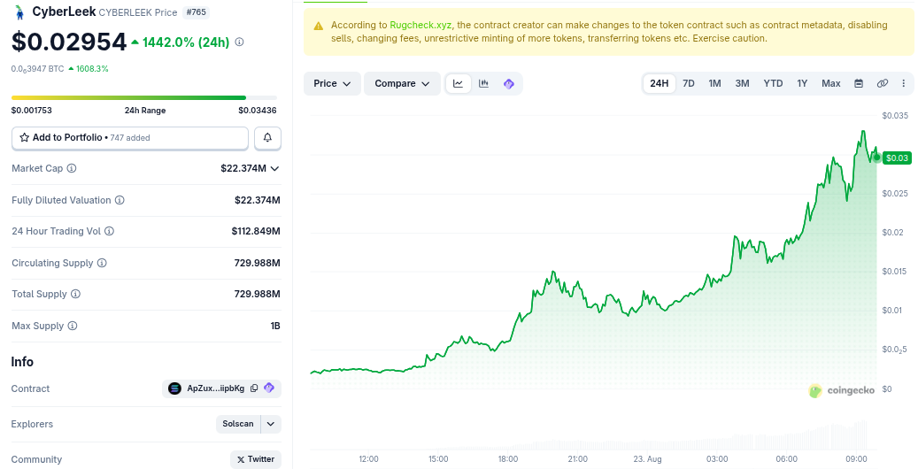Click the Solana logo in contract chip
Screen dimensions: 918x469
pyautogui.click(x=174, y=388)
